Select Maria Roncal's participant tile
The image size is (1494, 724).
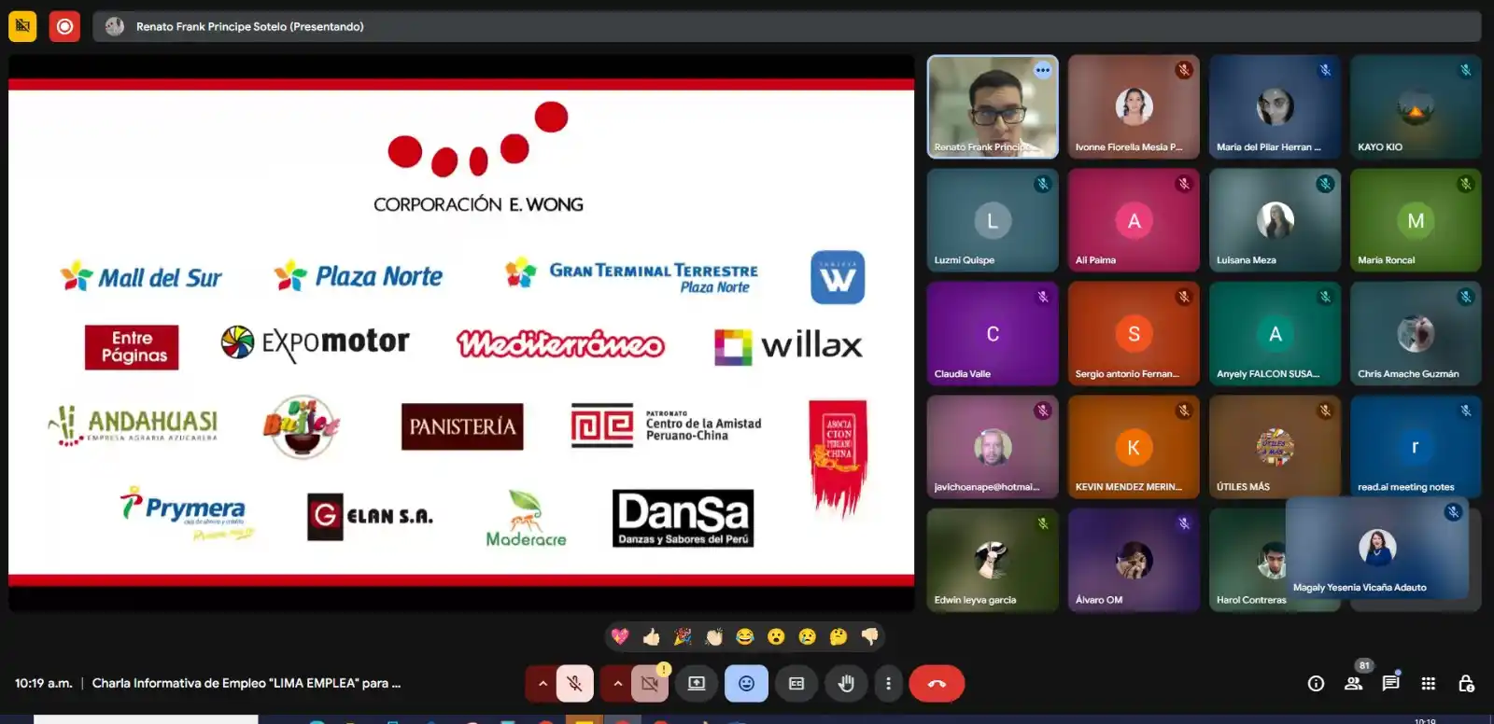click(1416, 220)
